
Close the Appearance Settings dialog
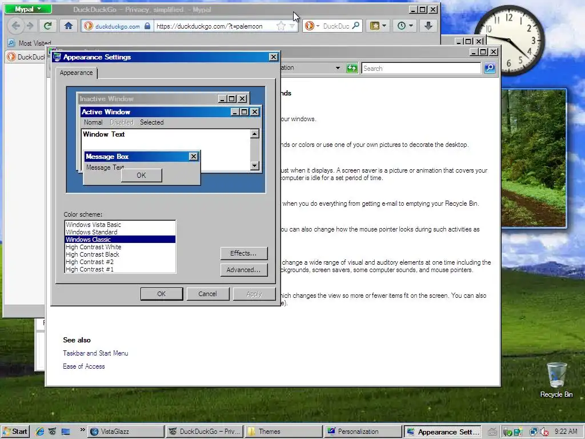(x=274, y=57)
